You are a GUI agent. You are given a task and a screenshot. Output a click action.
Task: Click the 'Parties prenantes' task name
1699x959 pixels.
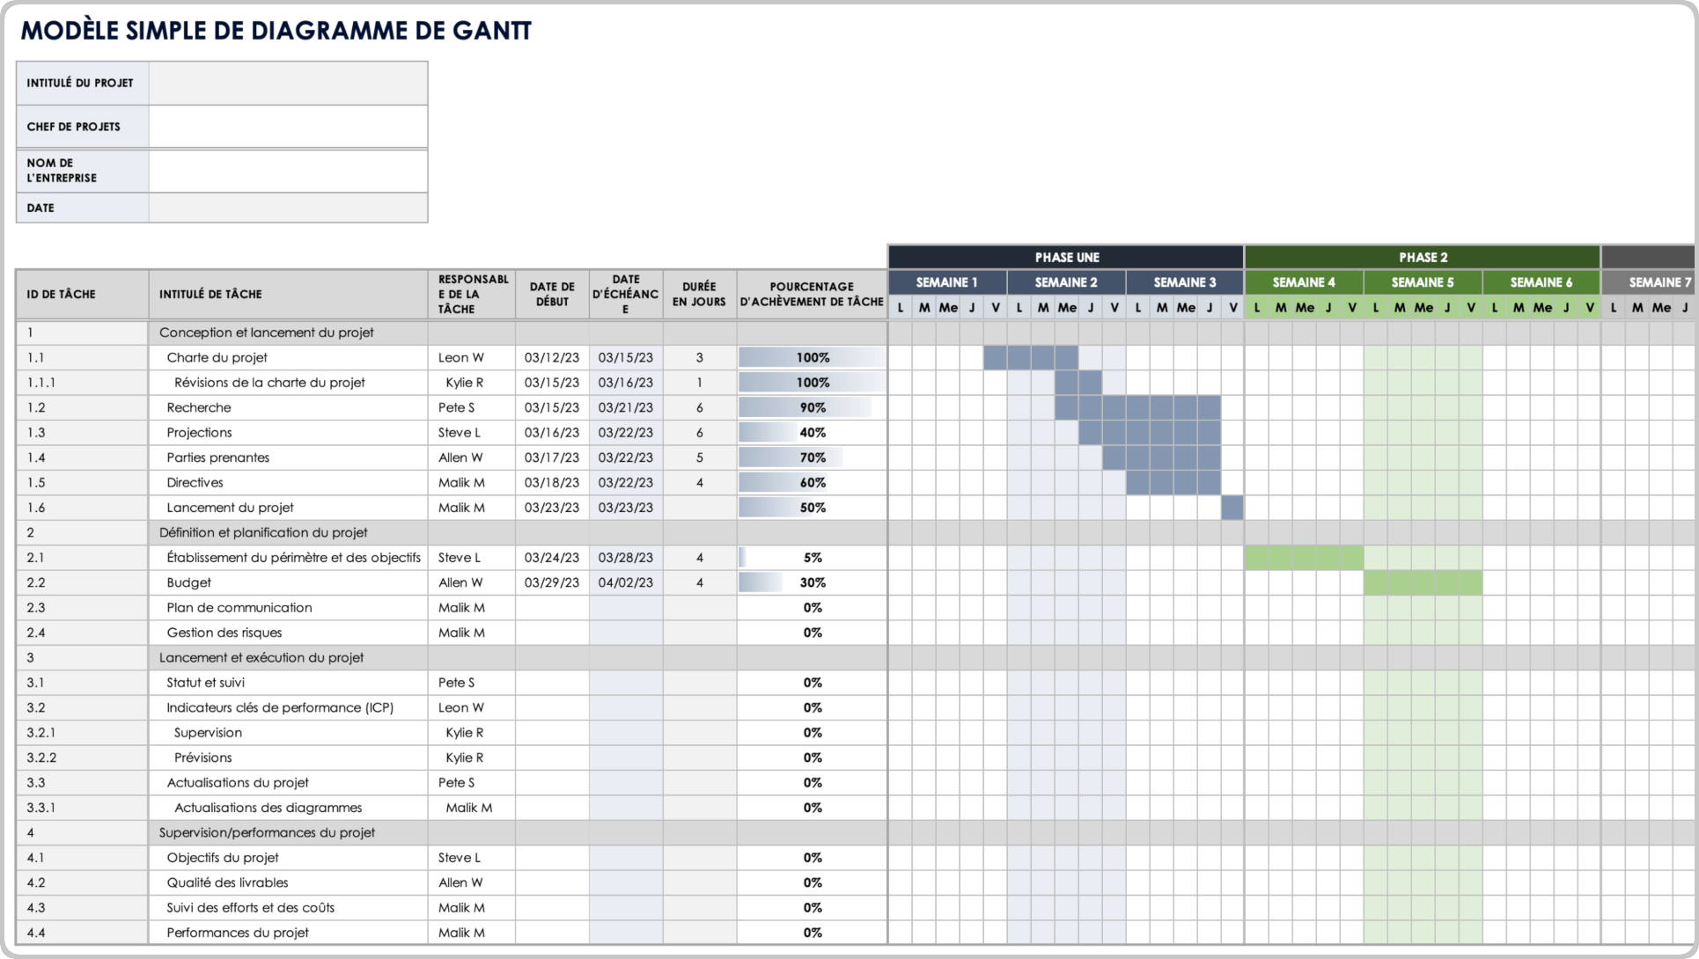217,458
